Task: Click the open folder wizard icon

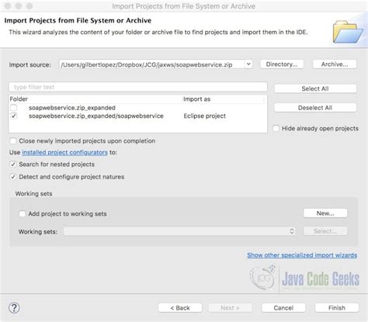Action: [348, 32]
